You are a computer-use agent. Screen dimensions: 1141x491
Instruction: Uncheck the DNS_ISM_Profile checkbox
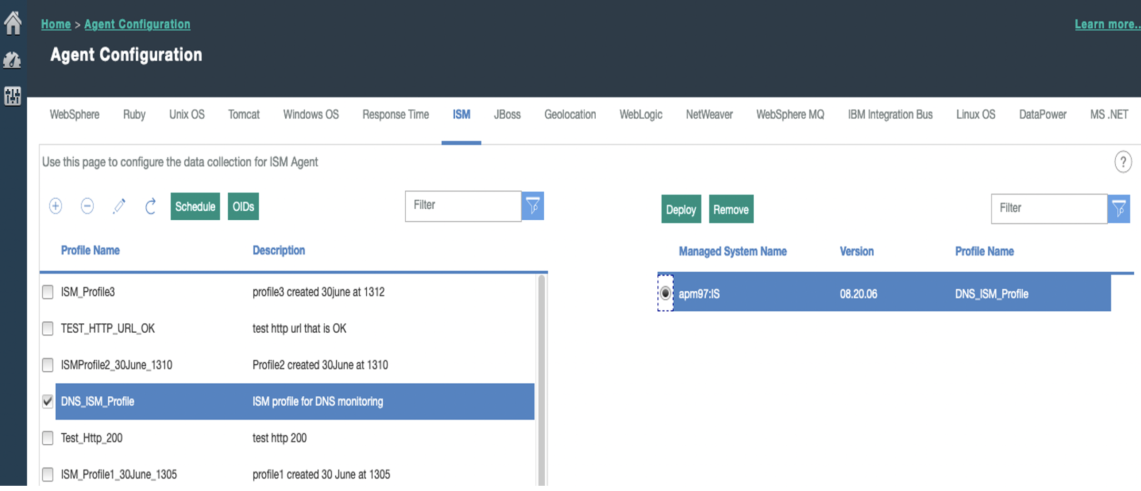(48, 402)
